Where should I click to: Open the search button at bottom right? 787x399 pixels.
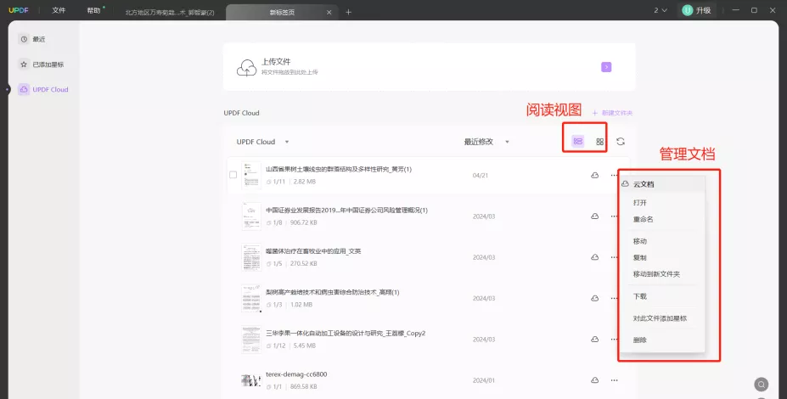coord(762,385)
